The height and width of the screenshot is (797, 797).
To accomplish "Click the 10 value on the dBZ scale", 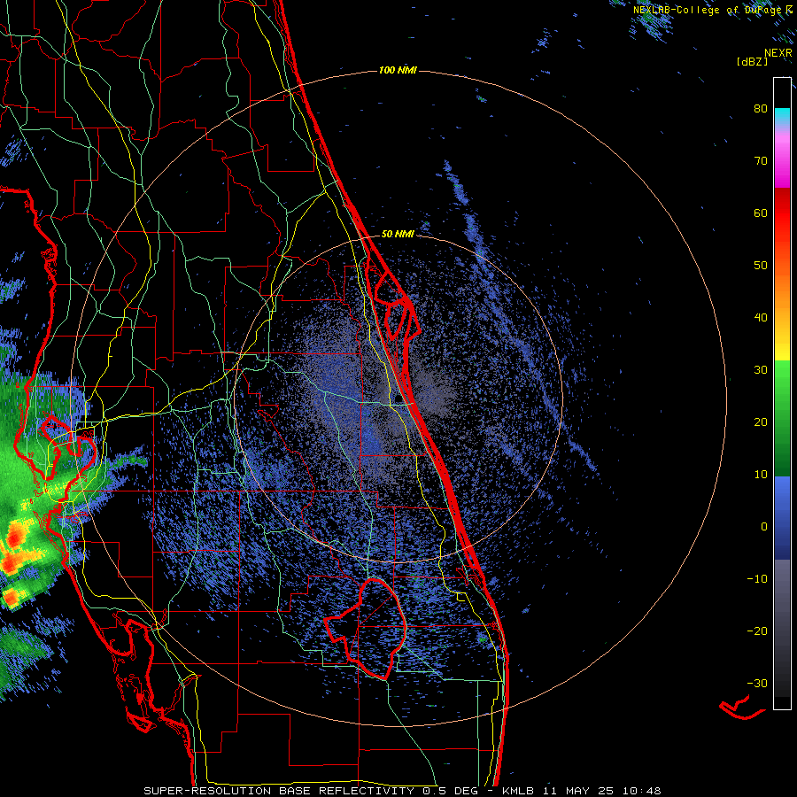I will click(761, 475).
